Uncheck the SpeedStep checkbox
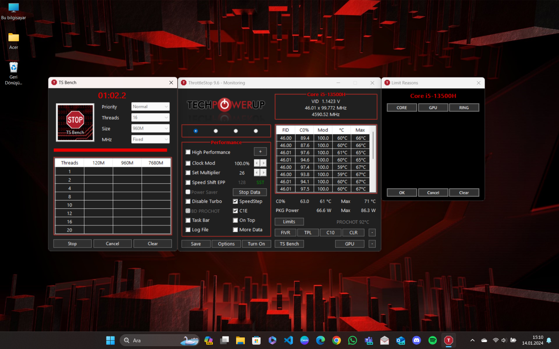Viewport: 559px width, 349px height. [x=236, y=201]
